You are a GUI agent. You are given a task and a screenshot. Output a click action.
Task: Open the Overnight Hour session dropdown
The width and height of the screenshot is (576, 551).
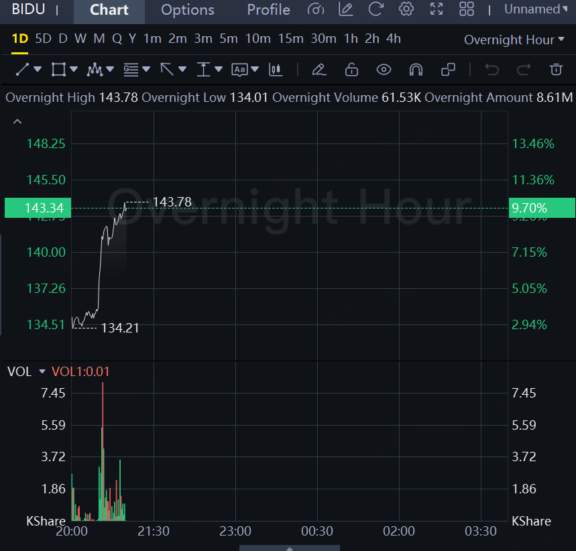coord(514,40)
